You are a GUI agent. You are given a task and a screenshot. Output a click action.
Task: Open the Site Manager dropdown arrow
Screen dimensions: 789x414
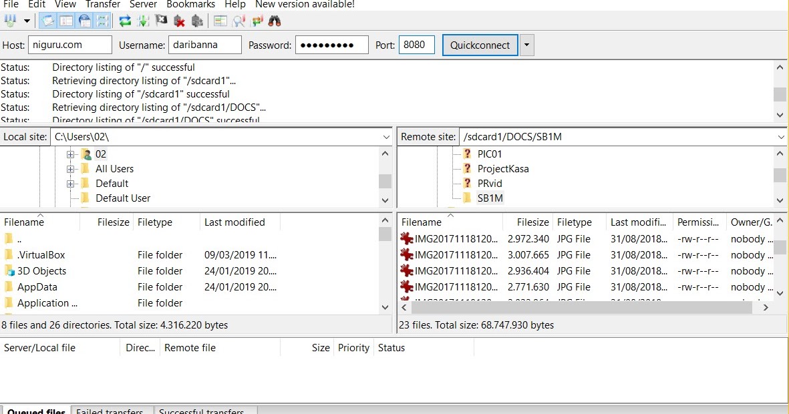(26, 20)
